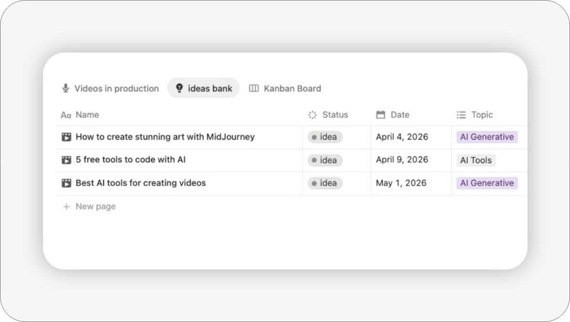Click New page to add a row
The height and width of the screenshot is (322, 570).
[89, 206]
